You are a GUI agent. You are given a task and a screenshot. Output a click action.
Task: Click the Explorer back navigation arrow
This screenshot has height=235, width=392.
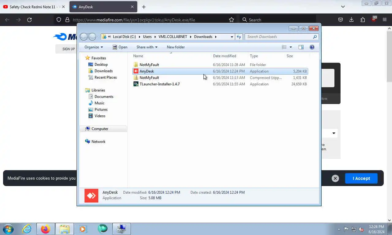[x=84, y=37]
